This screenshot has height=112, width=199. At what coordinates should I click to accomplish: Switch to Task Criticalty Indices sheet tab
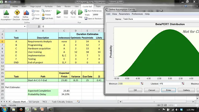pos(62,102)
